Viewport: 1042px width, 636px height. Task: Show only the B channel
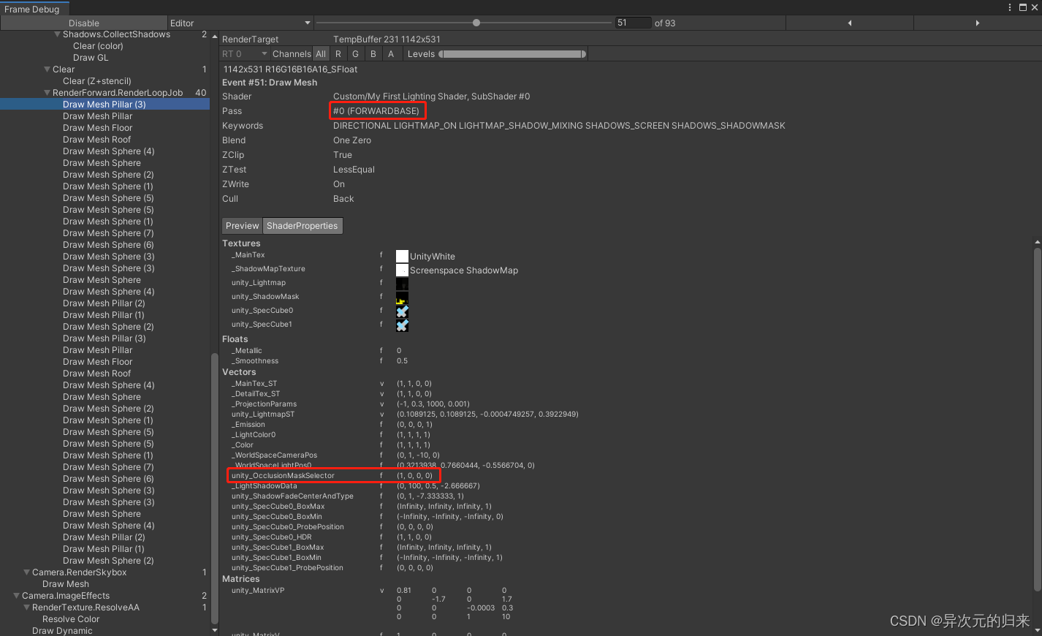(373, 53)
